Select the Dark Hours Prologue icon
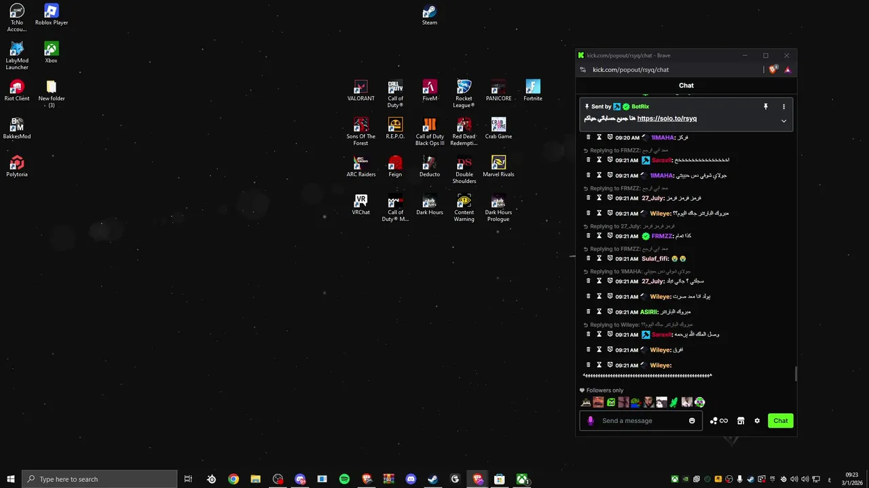This screenshot has height=488, width=869. (x=498, y=207)
